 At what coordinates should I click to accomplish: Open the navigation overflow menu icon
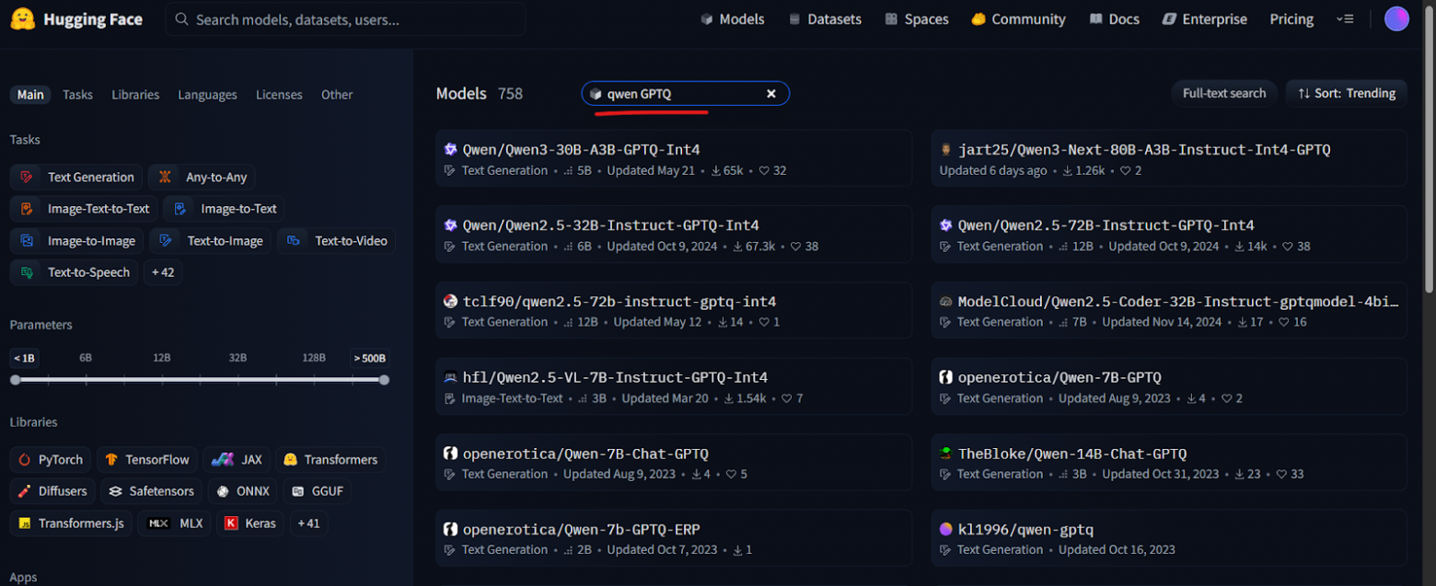1345,19
